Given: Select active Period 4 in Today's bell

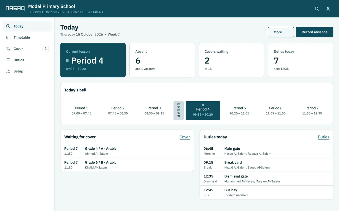Looking at the screenshot, I should (x=203, y=111).
